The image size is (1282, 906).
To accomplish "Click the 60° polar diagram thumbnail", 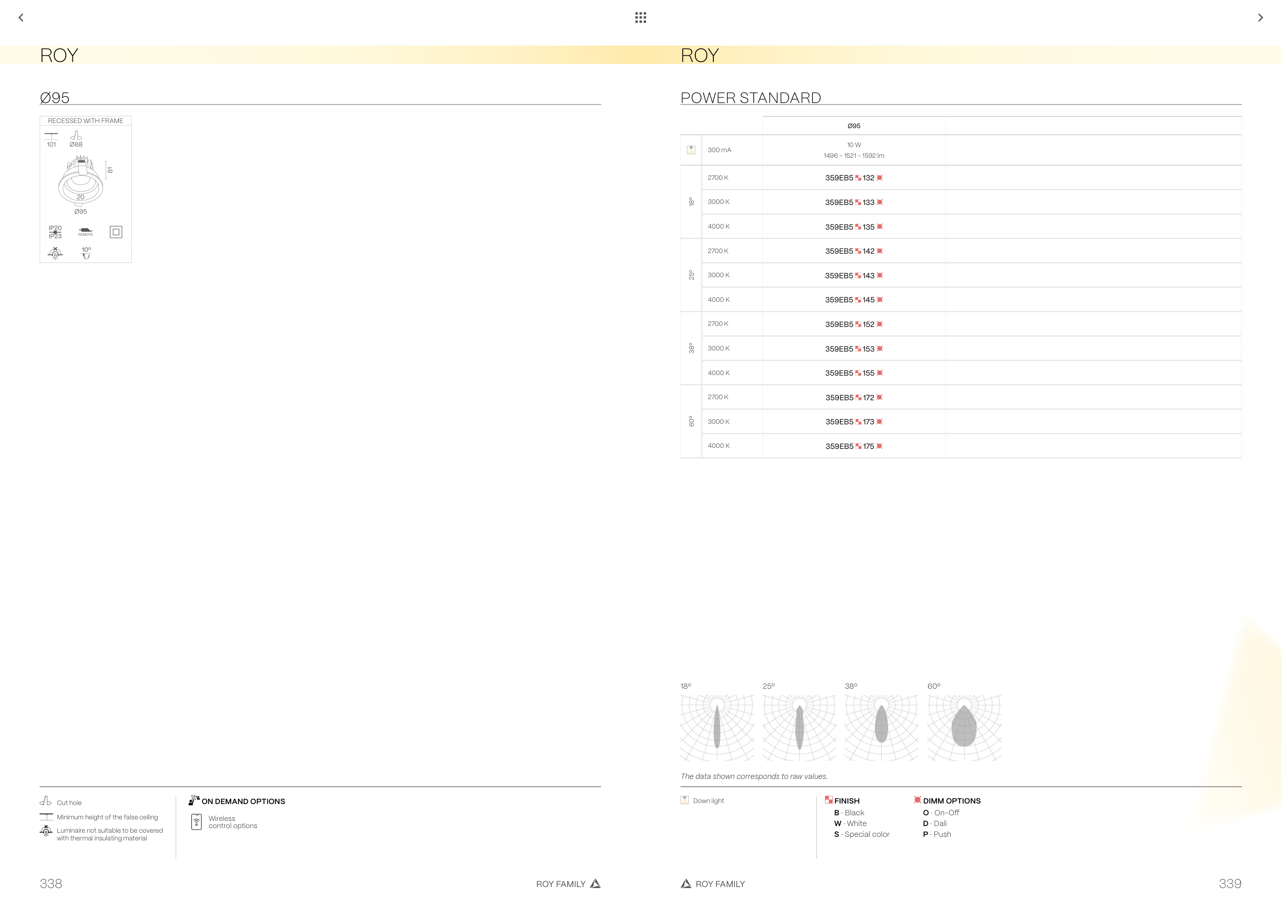I will pos(964,727).
